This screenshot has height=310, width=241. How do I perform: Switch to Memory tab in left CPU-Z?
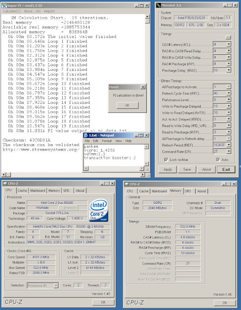pos(54,191)
